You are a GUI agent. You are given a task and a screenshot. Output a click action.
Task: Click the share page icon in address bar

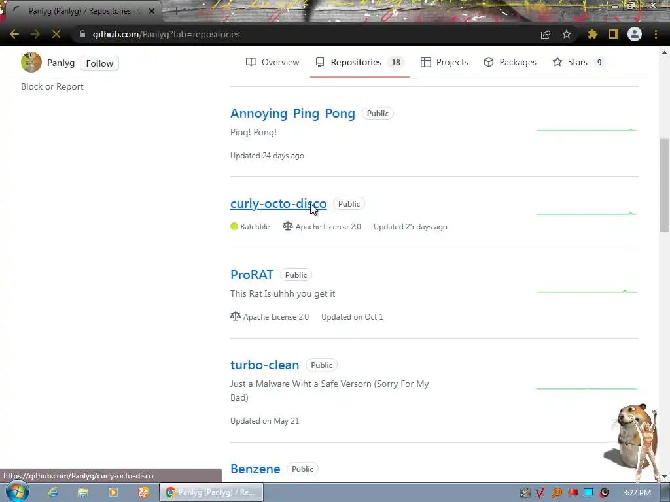point(546,34)
